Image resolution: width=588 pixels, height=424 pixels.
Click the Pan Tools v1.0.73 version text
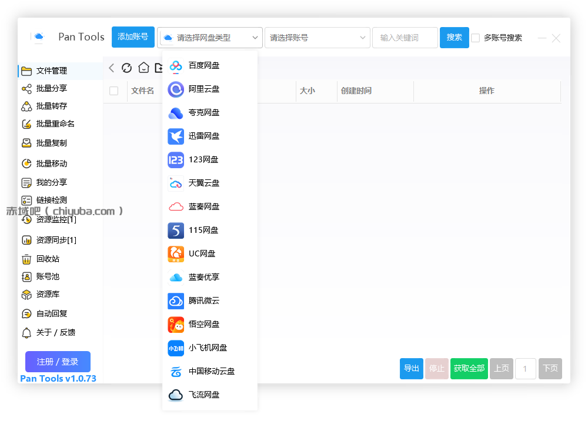(x=58, y=379)
